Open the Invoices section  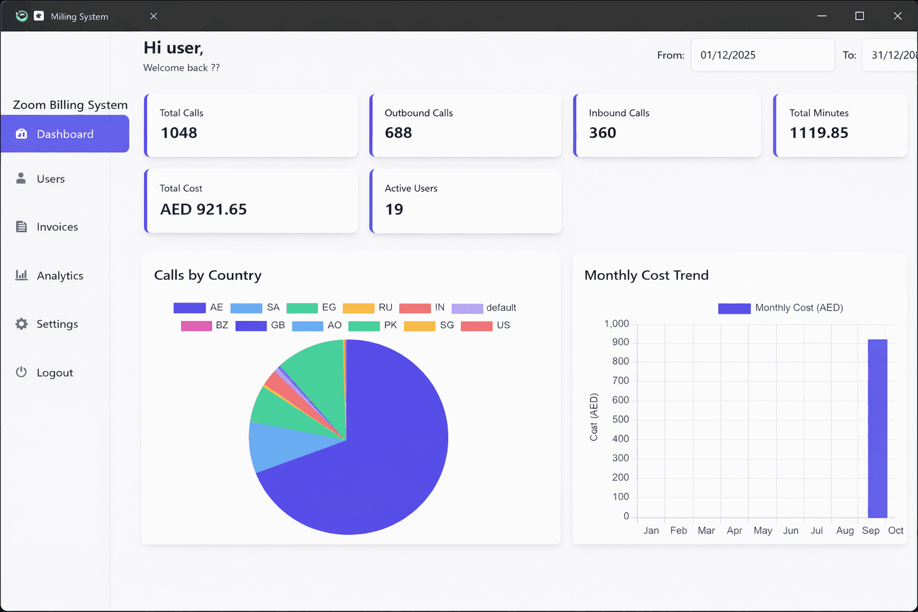(57, 227)
